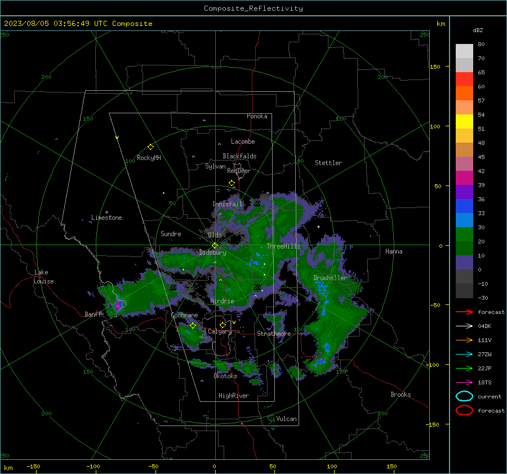507x474 pixels.
Task: Click the dBZ legend heading
Action: click(x=478, y=30)
